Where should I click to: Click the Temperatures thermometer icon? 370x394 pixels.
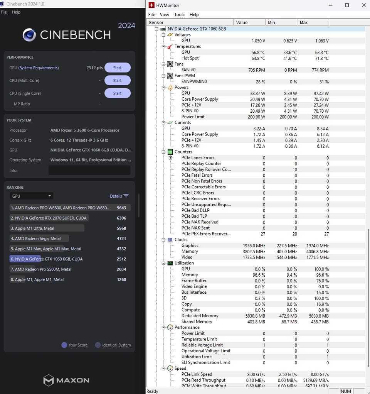[170, 47]
